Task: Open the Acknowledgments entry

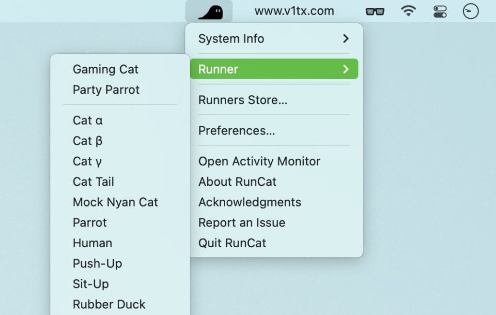Action: (274, 202)
